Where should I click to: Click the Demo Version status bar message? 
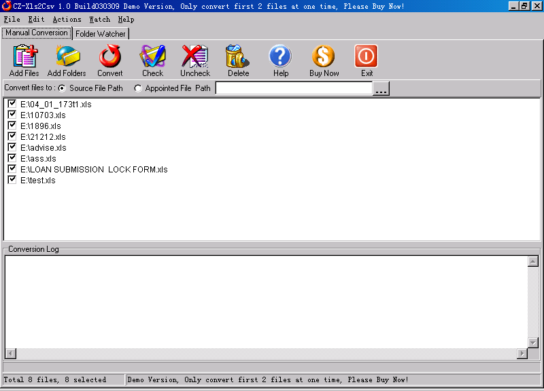(x=267, y=379)
